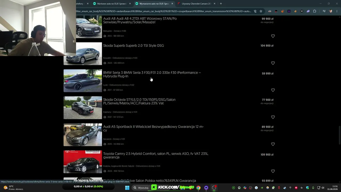Screen dimensions: 341x192
Task: Open Chrome media controls icon
Action: pos(324,11)
